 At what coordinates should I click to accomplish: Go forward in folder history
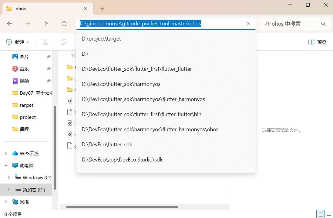(x=28, y=24)
